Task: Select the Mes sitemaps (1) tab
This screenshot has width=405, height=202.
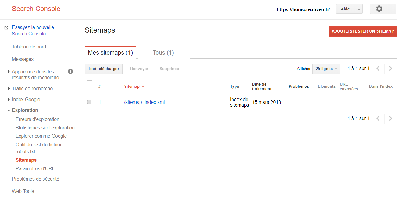Action: tap(110, 53)
